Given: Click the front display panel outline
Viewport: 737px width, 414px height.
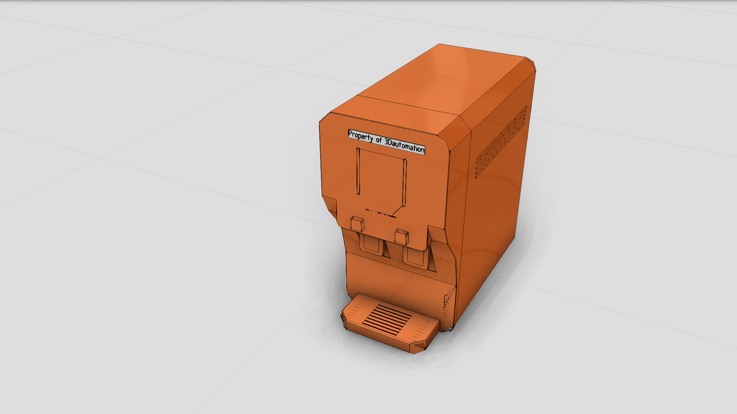Looking at the screenshot, I should click(381, 180).
